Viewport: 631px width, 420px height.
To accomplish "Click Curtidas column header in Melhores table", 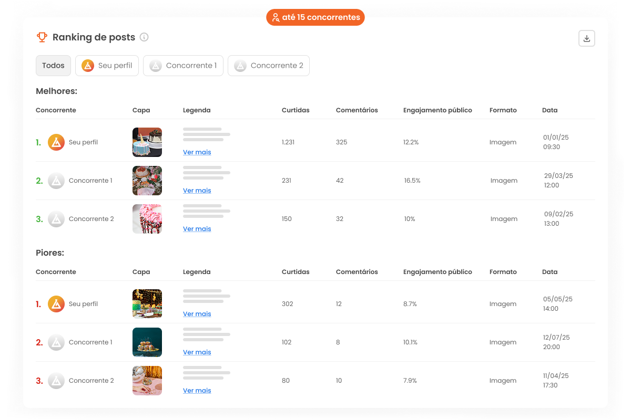I will [296, 110].
